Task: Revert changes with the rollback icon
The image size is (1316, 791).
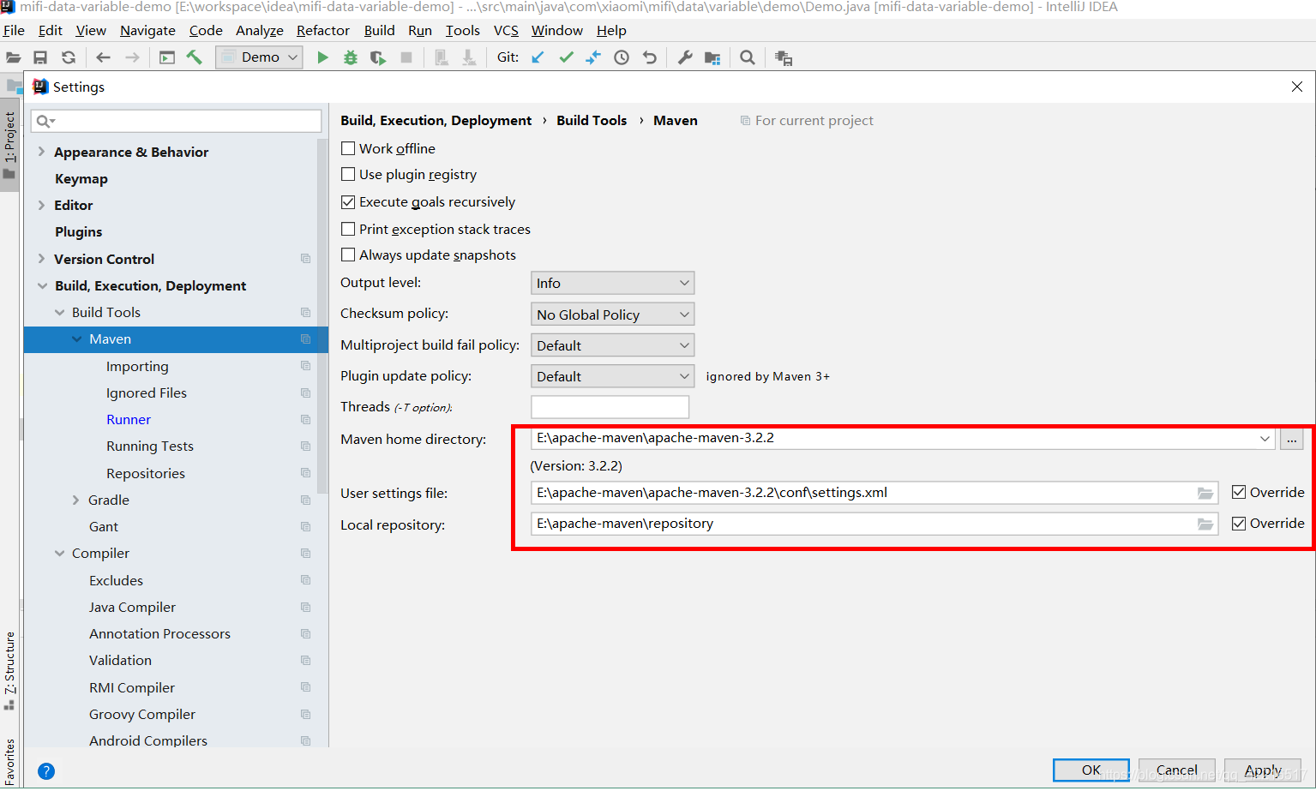Action: click(x=650, y=57)
